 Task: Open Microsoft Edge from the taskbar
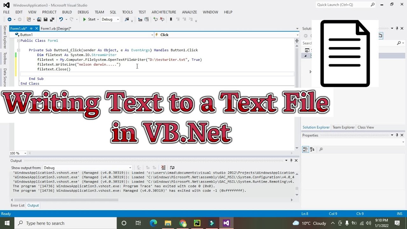pyautogui.click(x=153, y=223)
